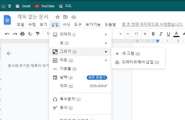Image resolution: width=185 pixels, height=120 pixels.
Task: Insert a 가로줄 horizontal line
Action: [80, 69]
